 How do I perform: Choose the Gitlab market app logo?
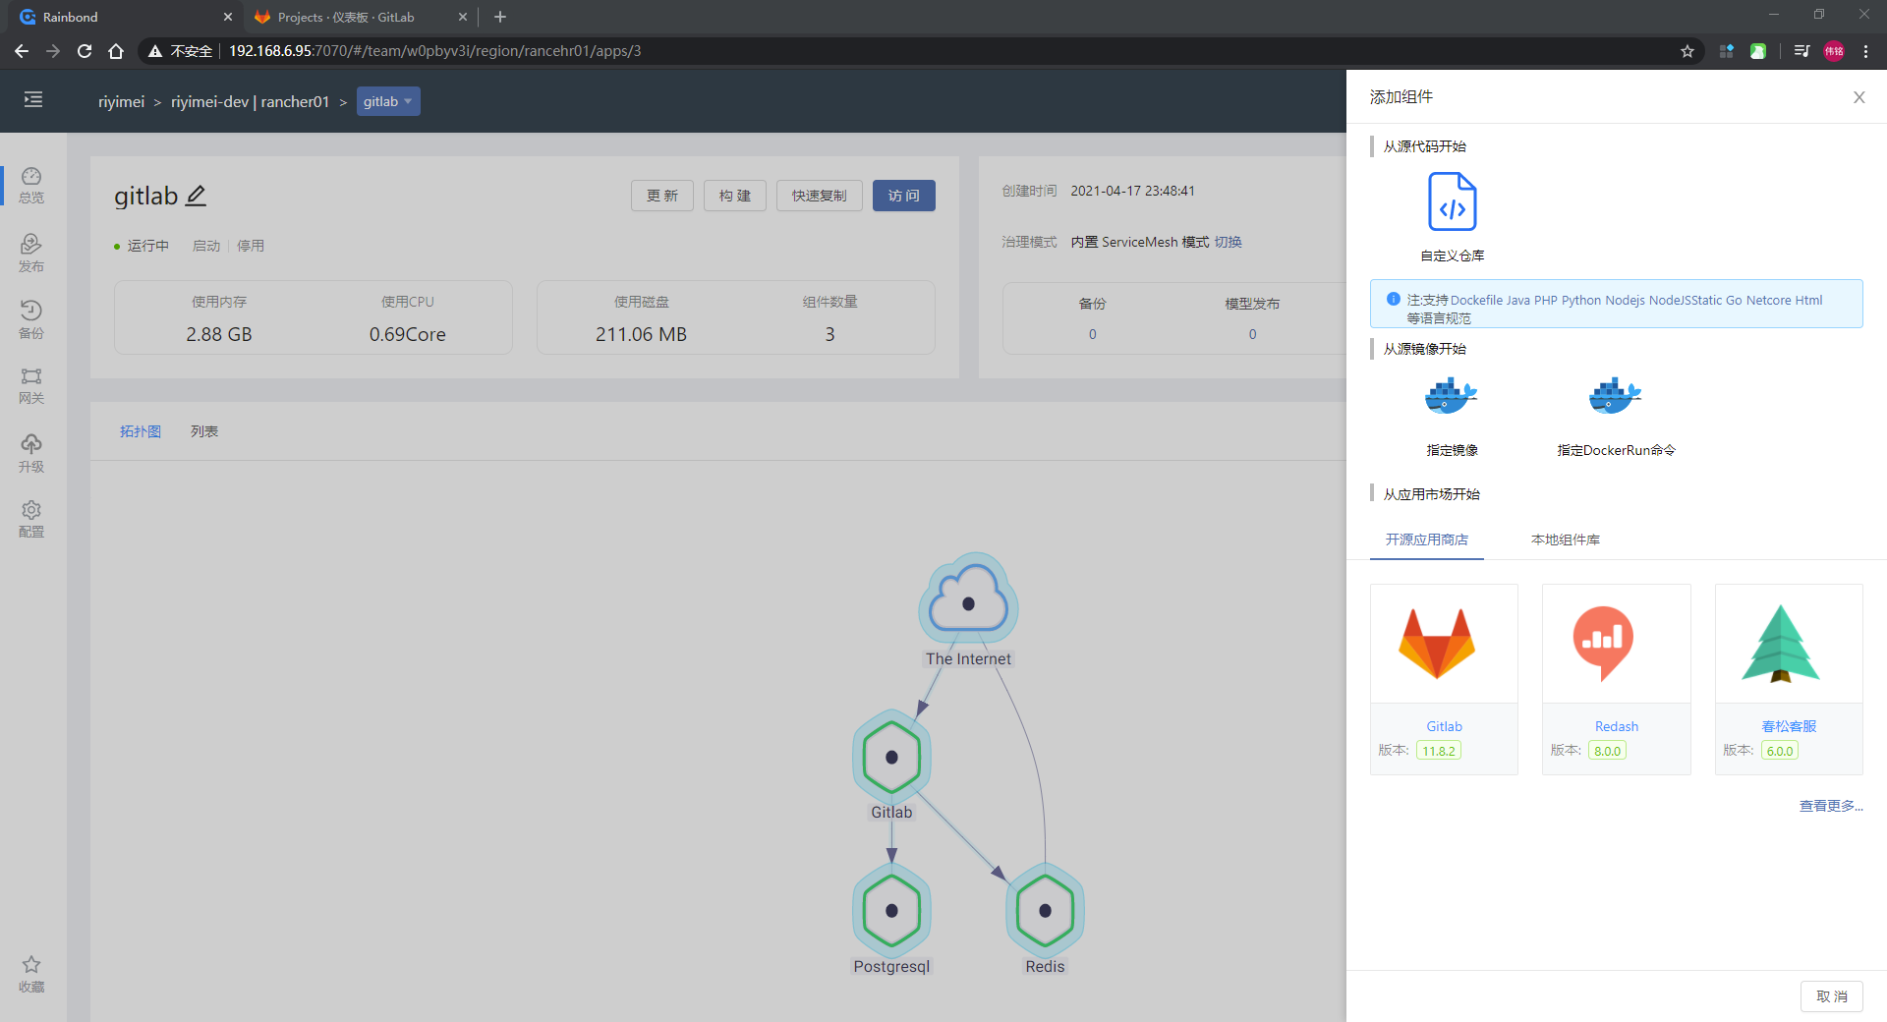tap(1437, 644)
